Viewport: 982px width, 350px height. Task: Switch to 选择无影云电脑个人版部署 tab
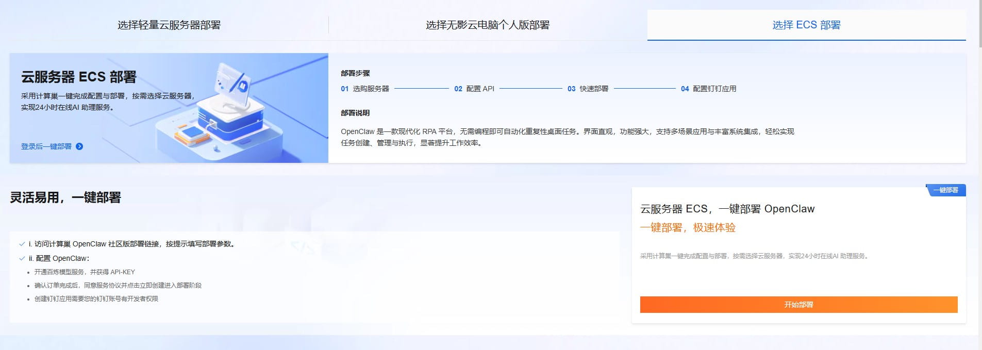point(488,25)
